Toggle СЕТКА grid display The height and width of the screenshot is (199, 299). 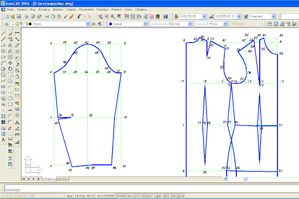(80, 196)
